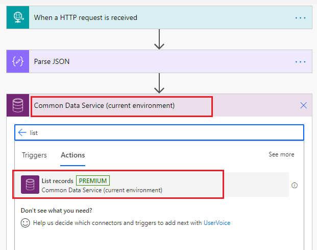317x250 pixels.
Task: Click the Common Data Service database icon
Action: [17, 106]
